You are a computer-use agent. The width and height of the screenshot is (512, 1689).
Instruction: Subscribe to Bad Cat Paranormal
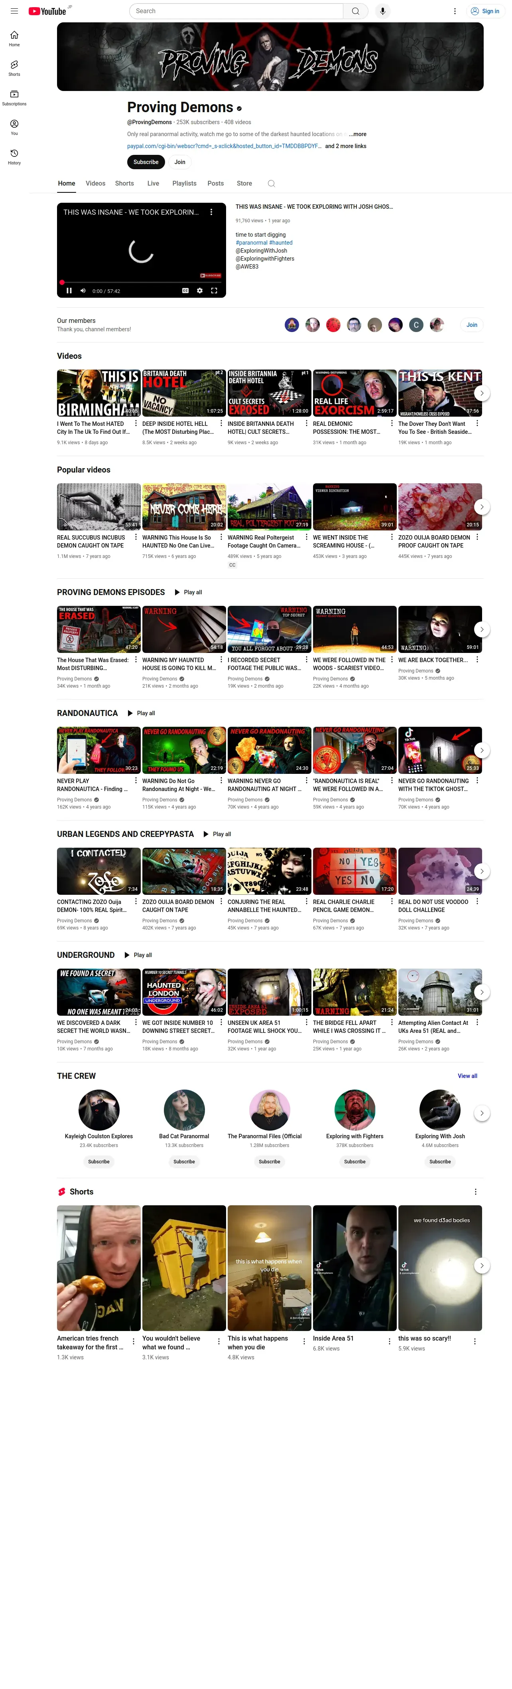pos(184,1161)
